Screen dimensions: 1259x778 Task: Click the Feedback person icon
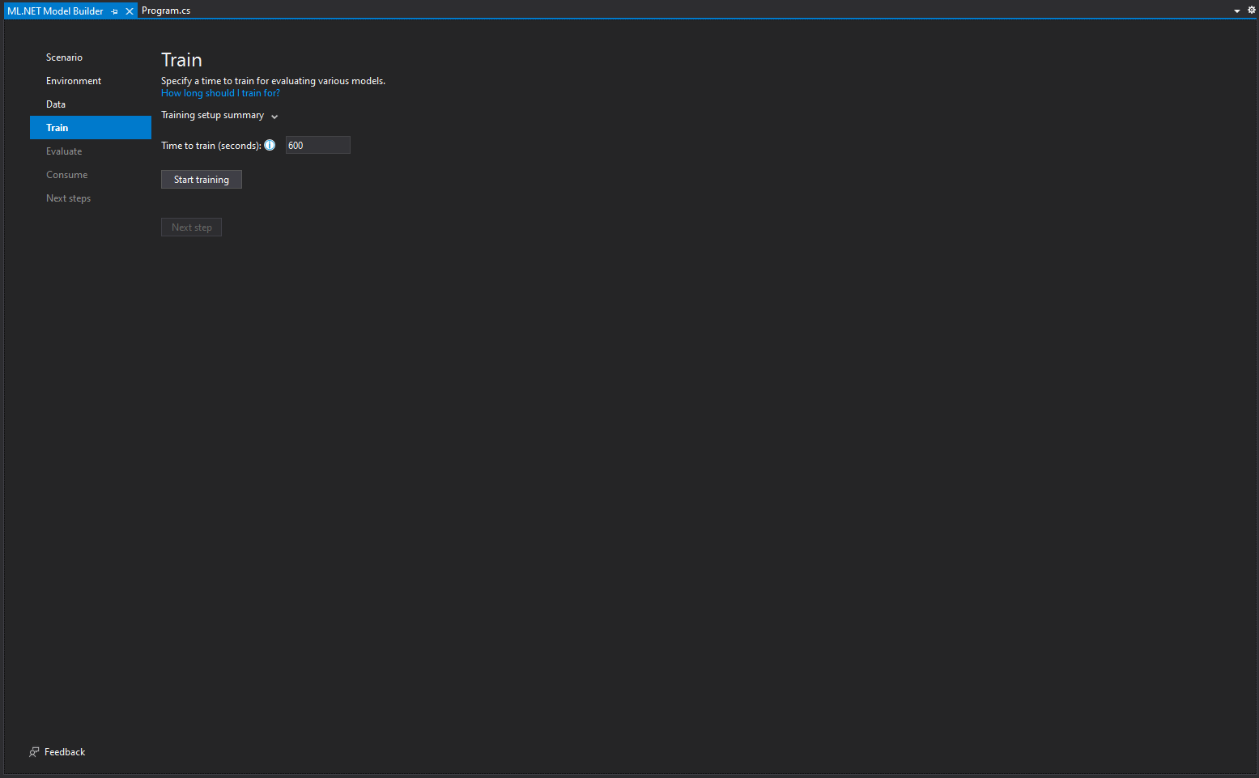point(34,752)
